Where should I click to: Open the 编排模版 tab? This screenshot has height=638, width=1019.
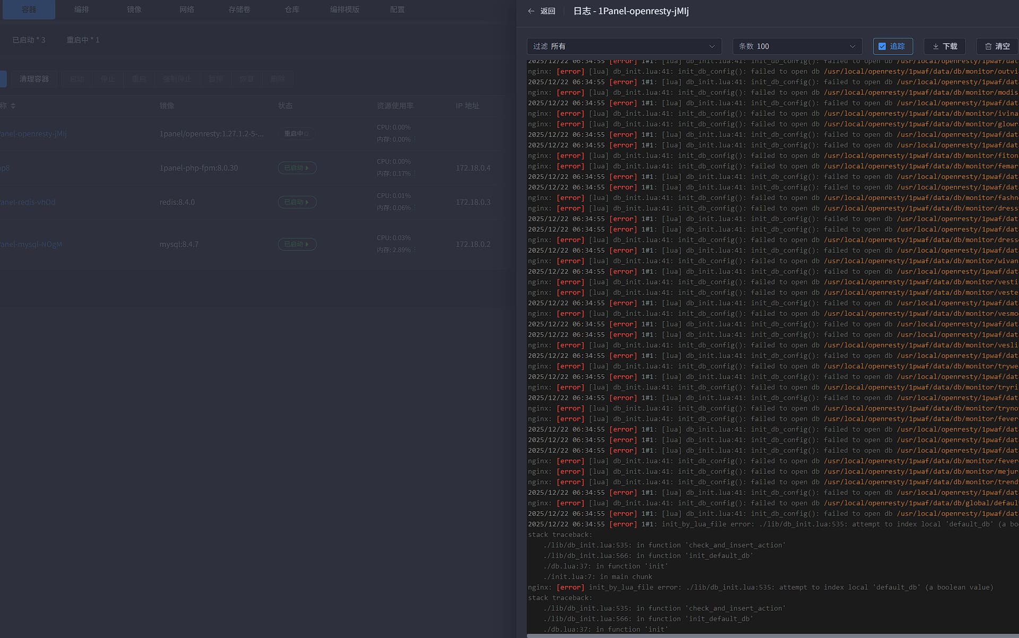pyautogui.click(x=344, y=10)
